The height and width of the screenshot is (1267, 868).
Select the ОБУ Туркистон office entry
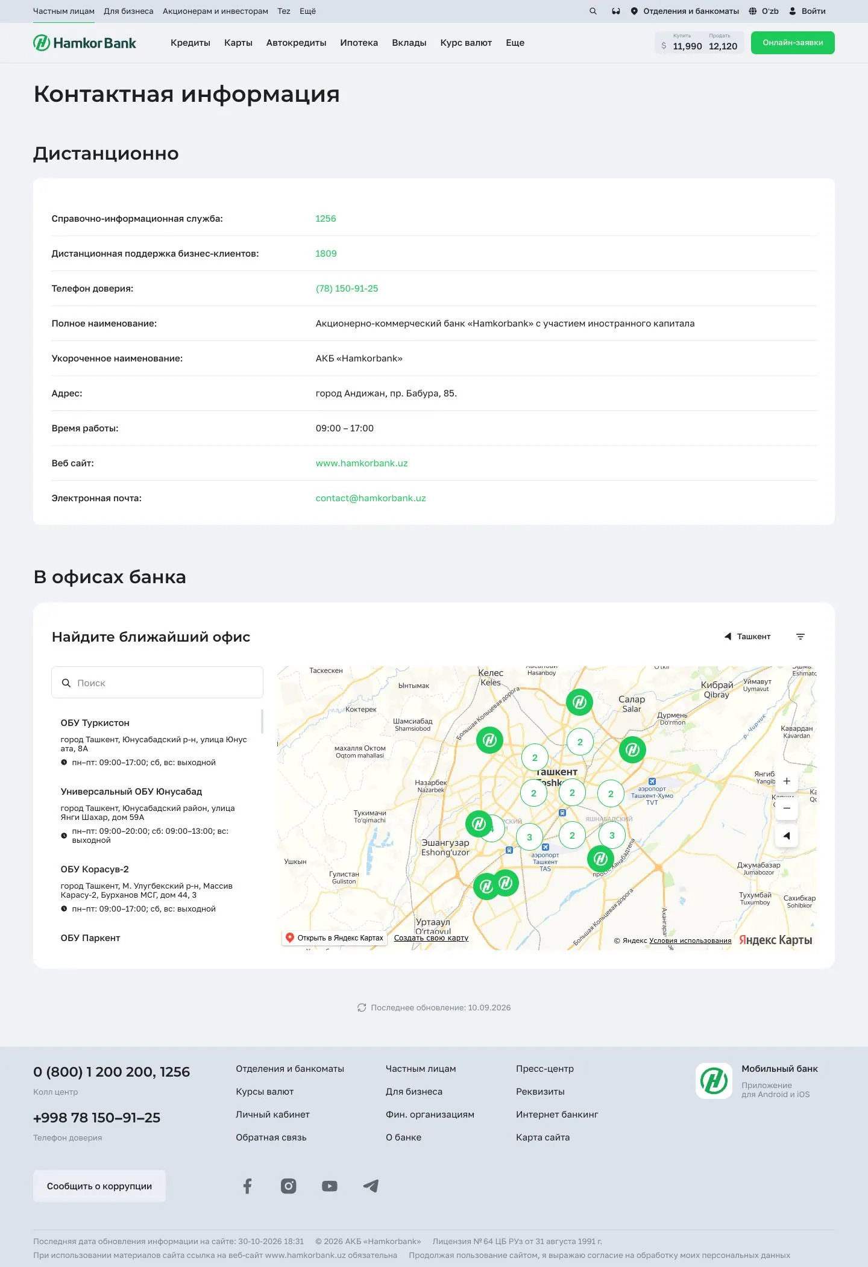click(x=157, y=742)
